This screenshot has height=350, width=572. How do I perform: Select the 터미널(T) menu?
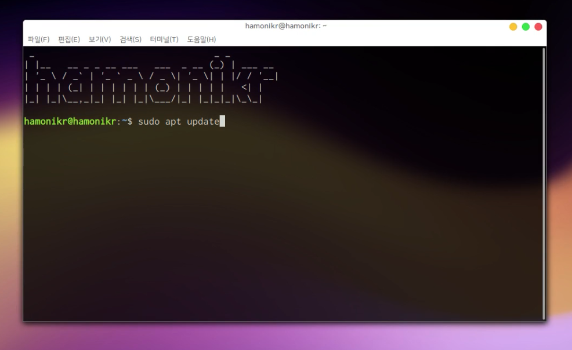[164, 39]
